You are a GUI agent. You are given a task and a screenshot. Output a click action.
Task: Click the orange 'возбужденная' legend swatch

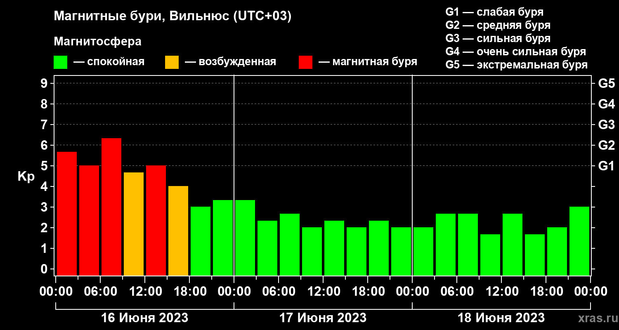coord(172,62)
